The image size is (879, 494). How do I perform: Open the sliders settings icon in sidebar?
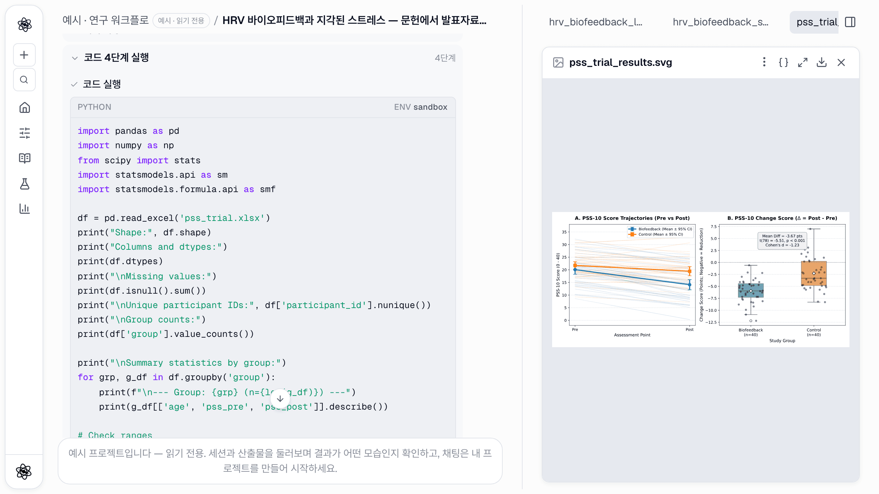pos(24,133)
